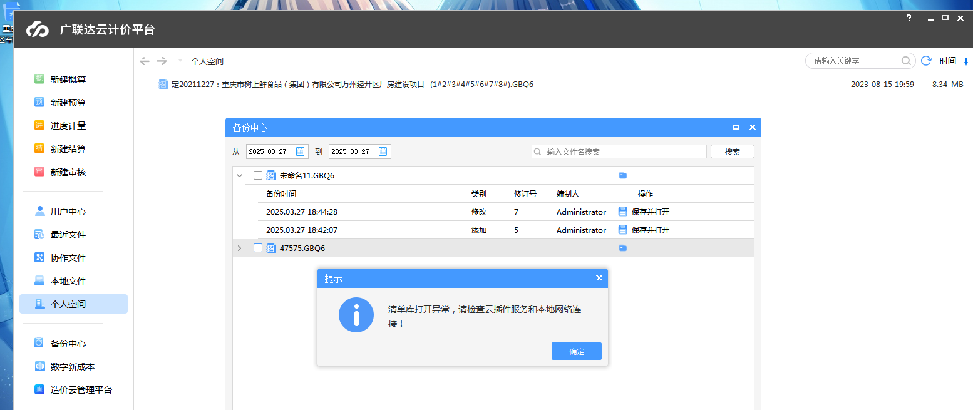The image size is (973, 410).
Task: Click the 新建概算 sidebar icon
Action: coord(39,79)
